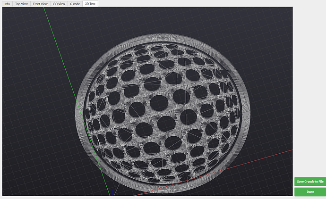The height and width of the screenshot is (199, 326).
Task: Click Save G-code to File button
Action: tap(310, 182)
